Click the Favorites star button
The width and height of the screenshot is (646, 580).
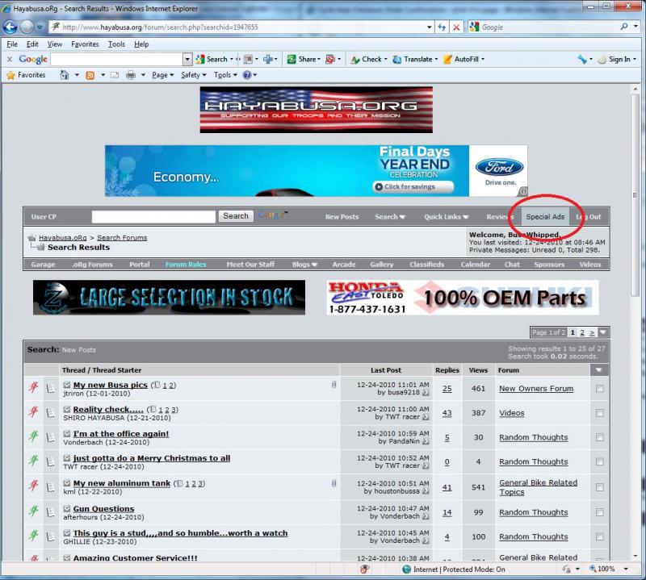point(26,75)
